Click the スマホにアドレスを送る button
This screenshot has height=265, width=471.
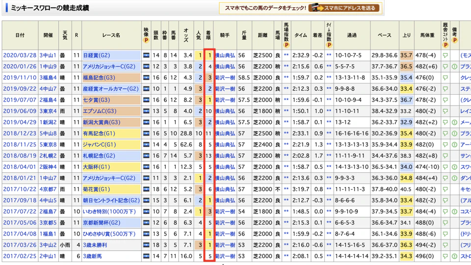tap(344, 8)
